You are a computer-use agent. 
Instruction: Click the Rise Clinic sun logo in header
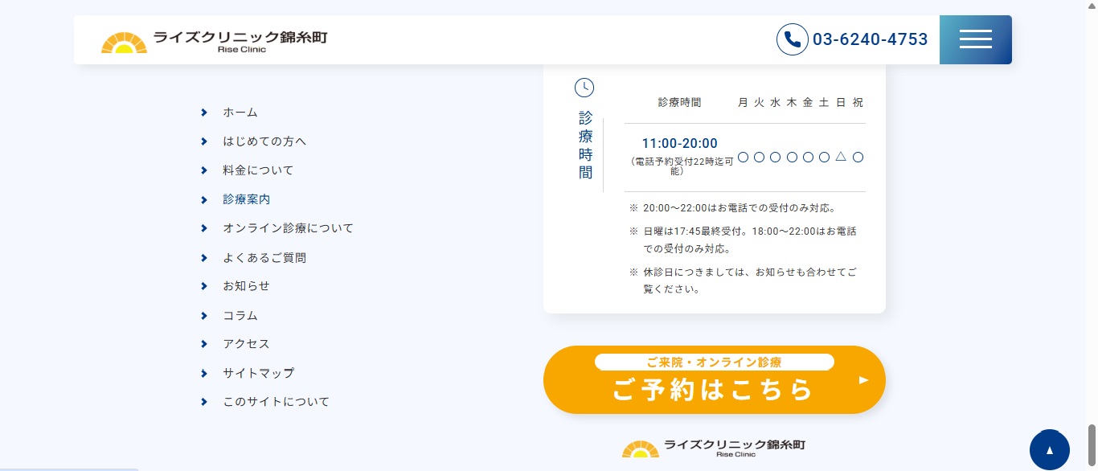(x=124, y=43)
